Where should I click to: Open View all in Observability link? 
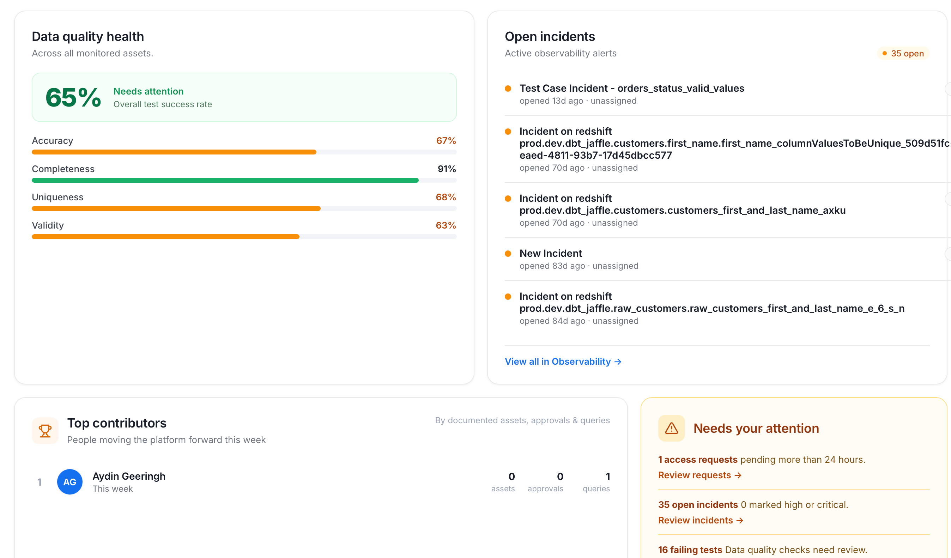[x=563, y=362]
